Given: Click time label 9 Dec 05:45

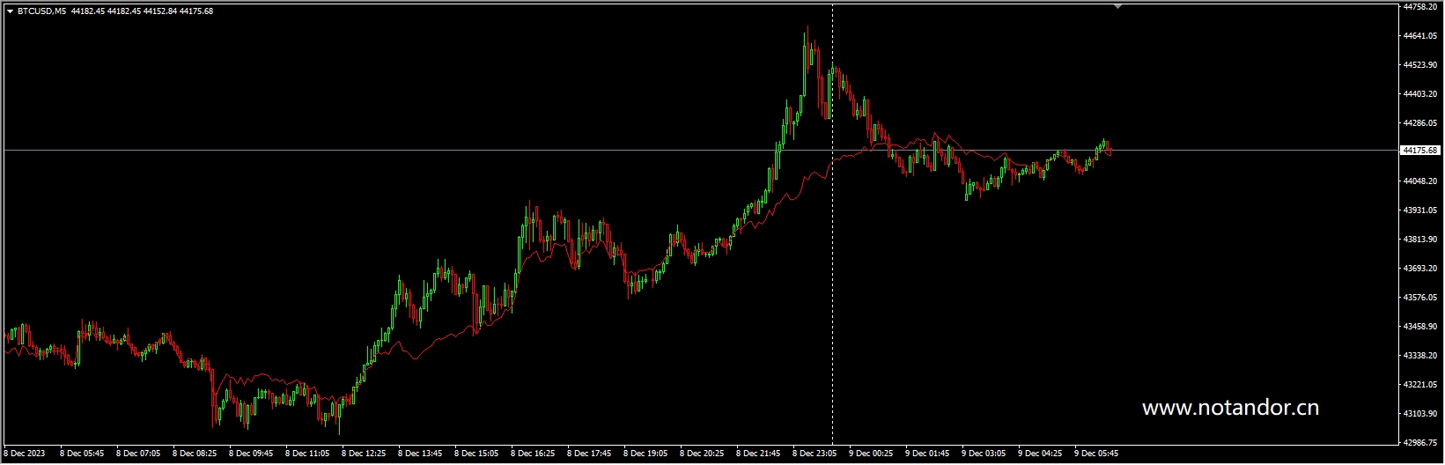Looking at the screenshot, I should pyautogui.click(x=1096, y=454).
